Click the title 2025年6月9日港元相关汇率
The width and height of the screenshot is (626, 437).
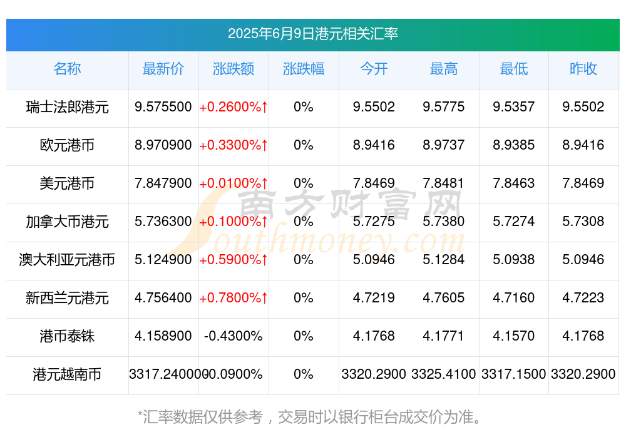(x=313, y=34)
